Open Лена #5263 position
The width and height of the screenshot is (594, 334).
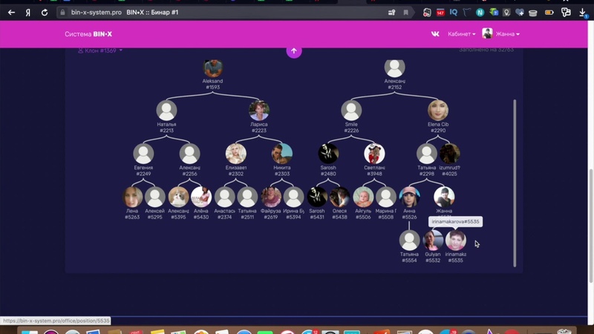tap(132, 197)
